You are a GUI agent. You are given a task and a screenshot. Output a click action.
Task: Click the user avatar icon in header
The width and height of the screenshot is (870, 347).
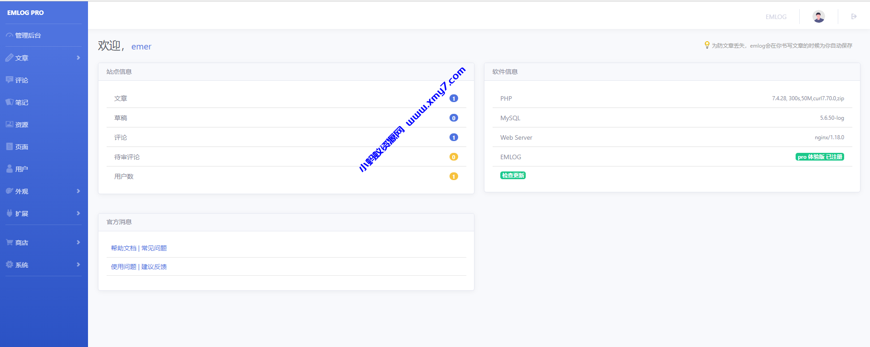tap(818, 17)
